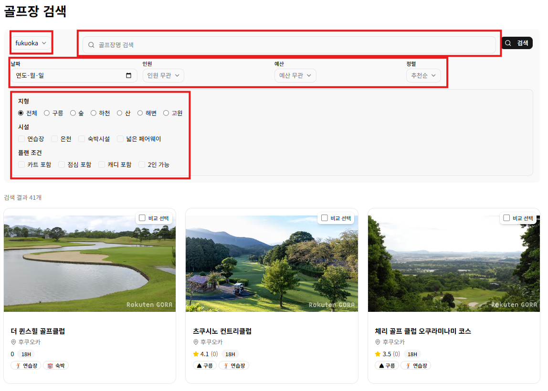Select the 산 terrain radio button
This screenshot has width=548, height=391.
coord(119,113)
